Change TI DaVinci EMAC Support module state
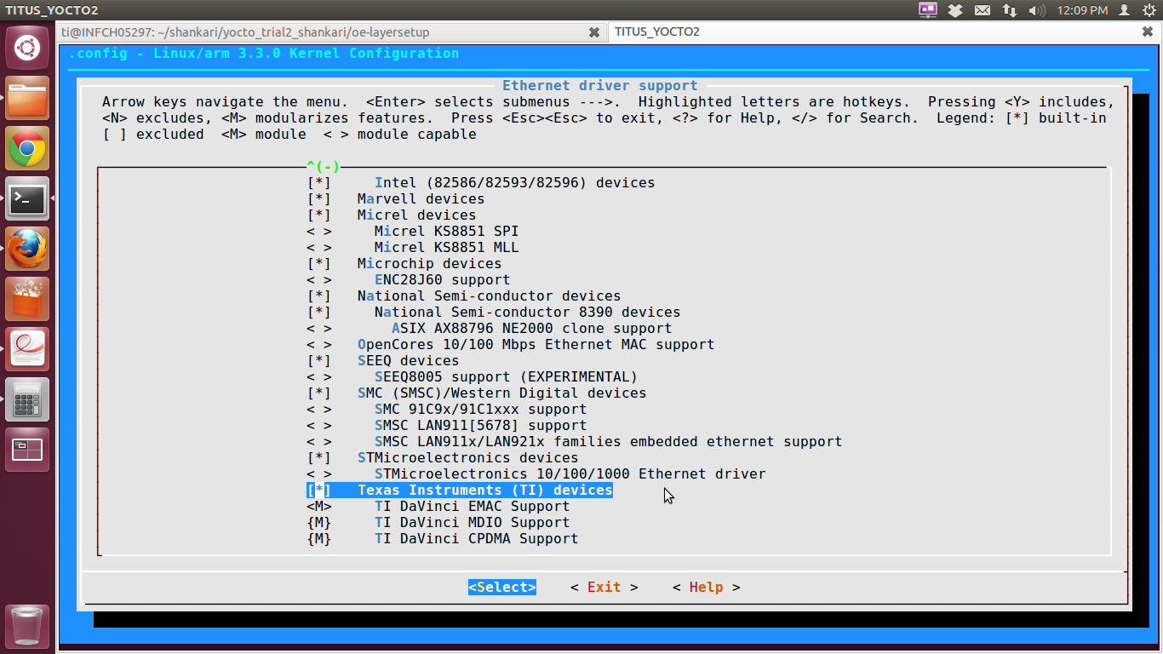 click(319, 506)
